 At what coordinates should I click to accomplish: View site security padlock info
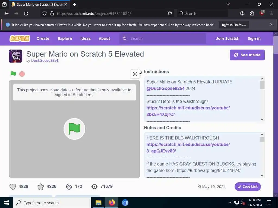(52, 14)
